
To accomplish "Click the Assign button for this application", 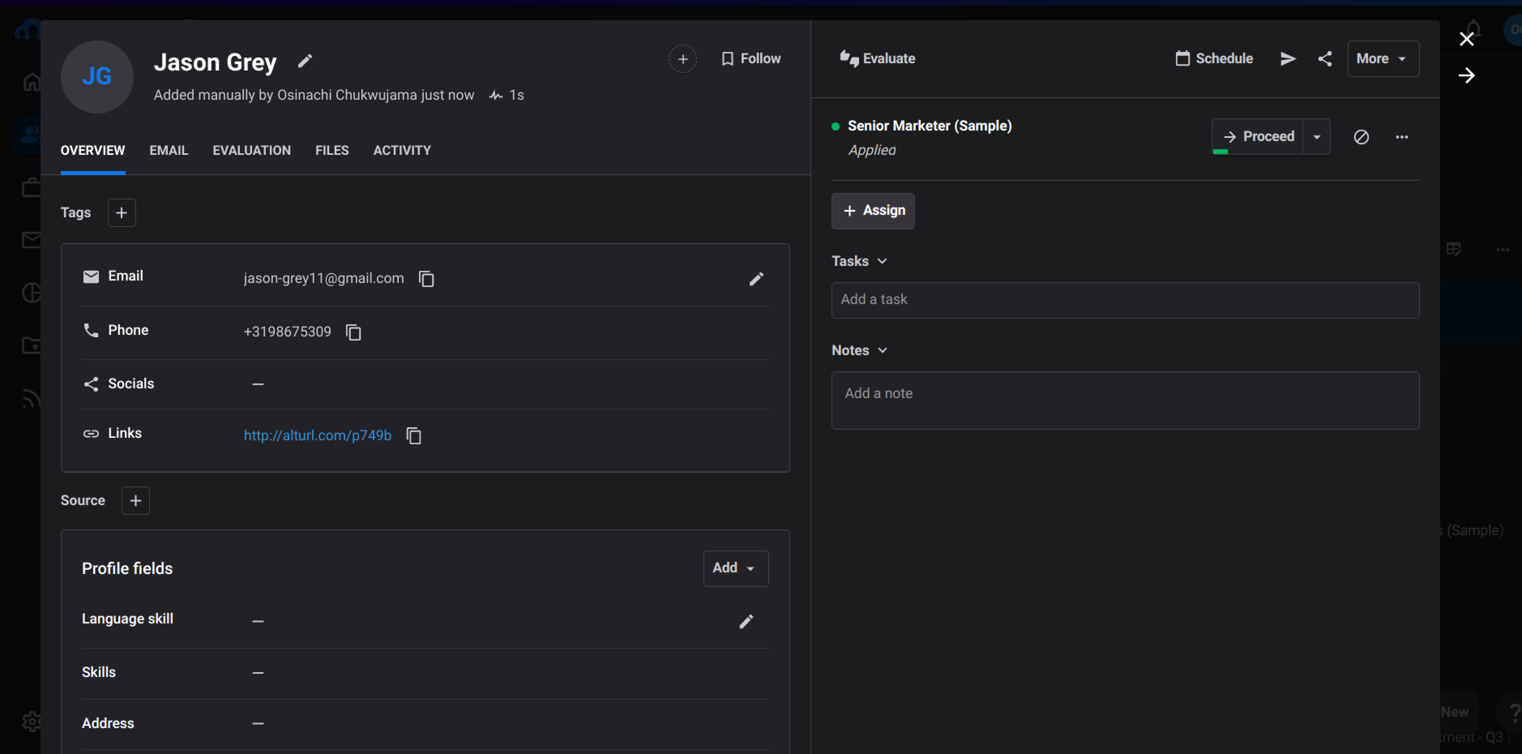I will point(874,210).
